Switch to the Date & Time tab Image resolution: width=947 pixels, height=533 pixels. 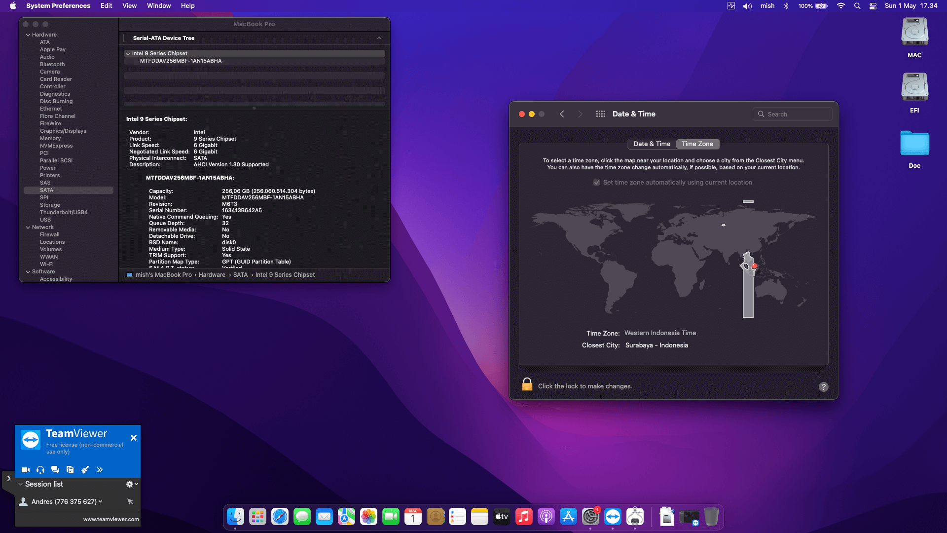pos(652,144)
